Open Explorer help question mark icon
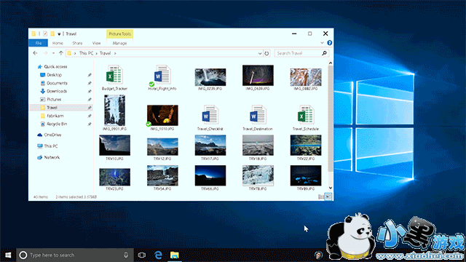The height and width of the screenshot is (262, 466). click(x=329, y=43)
